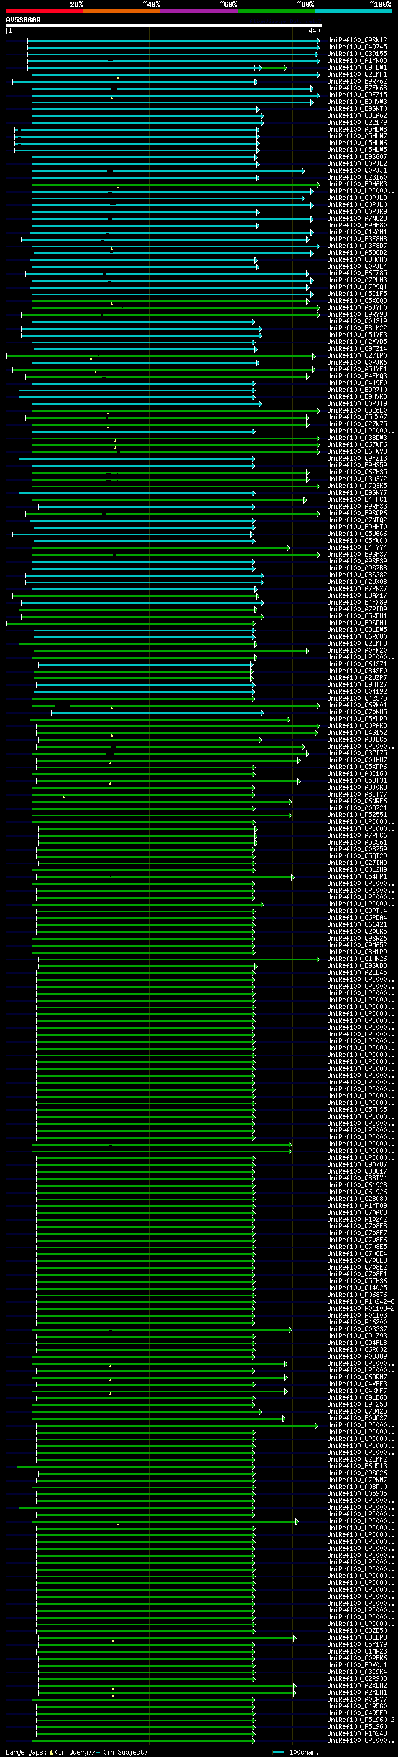
Task: Click hit label UniRef100_Q6ZHS5
Action: (x=357, y=472)
